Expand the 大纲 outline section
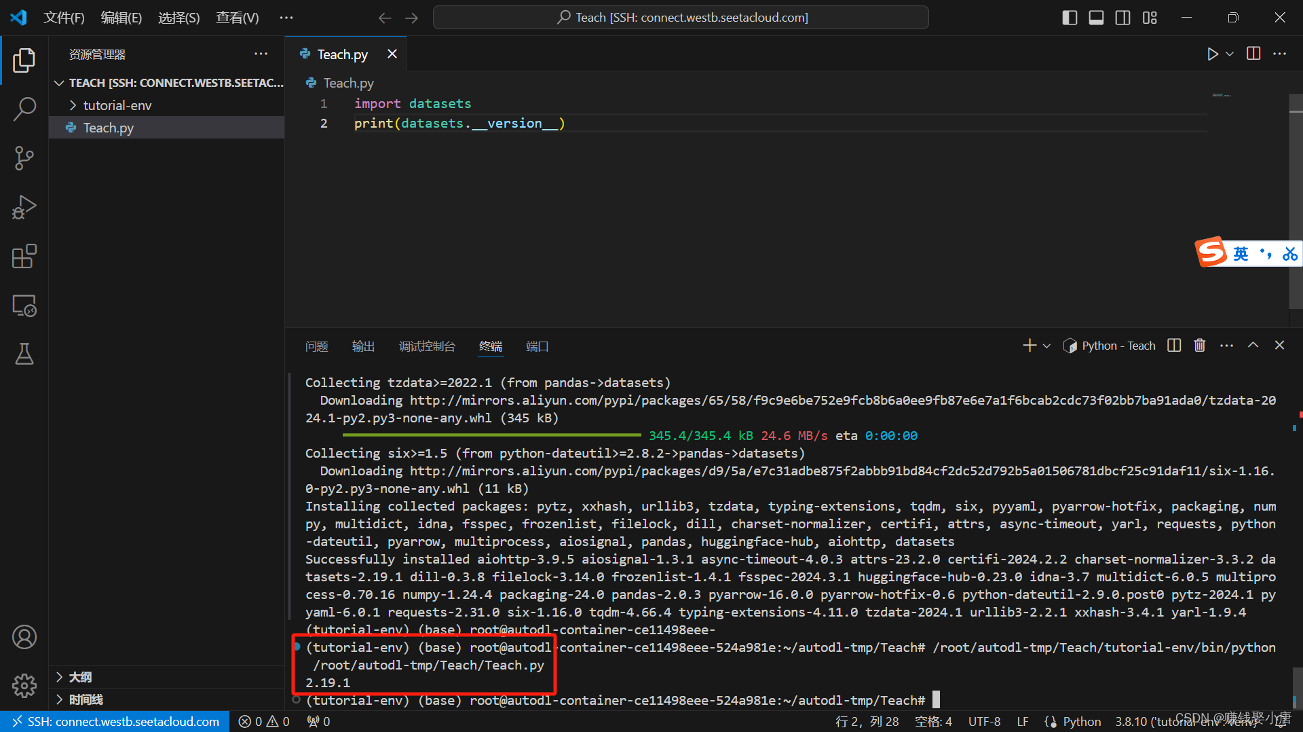Viewport: 1303px width, 732px height. point(166,677)
